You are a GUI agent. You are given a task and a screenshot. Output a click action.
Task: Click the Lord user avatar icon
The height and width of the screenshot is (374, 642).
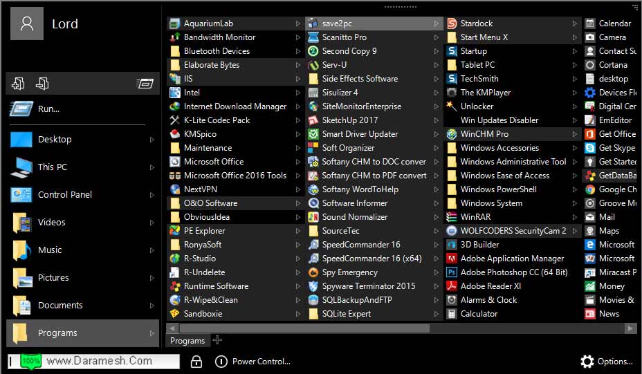(26, 24)
